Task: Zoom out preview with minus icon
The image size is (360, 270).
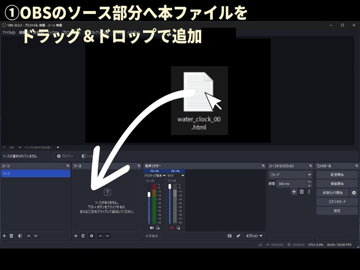Action: [x=4, y=147]
